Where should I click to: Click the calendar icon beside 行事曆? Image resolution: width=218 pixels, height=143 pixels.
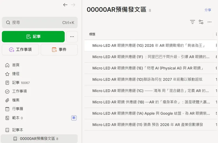7,109
